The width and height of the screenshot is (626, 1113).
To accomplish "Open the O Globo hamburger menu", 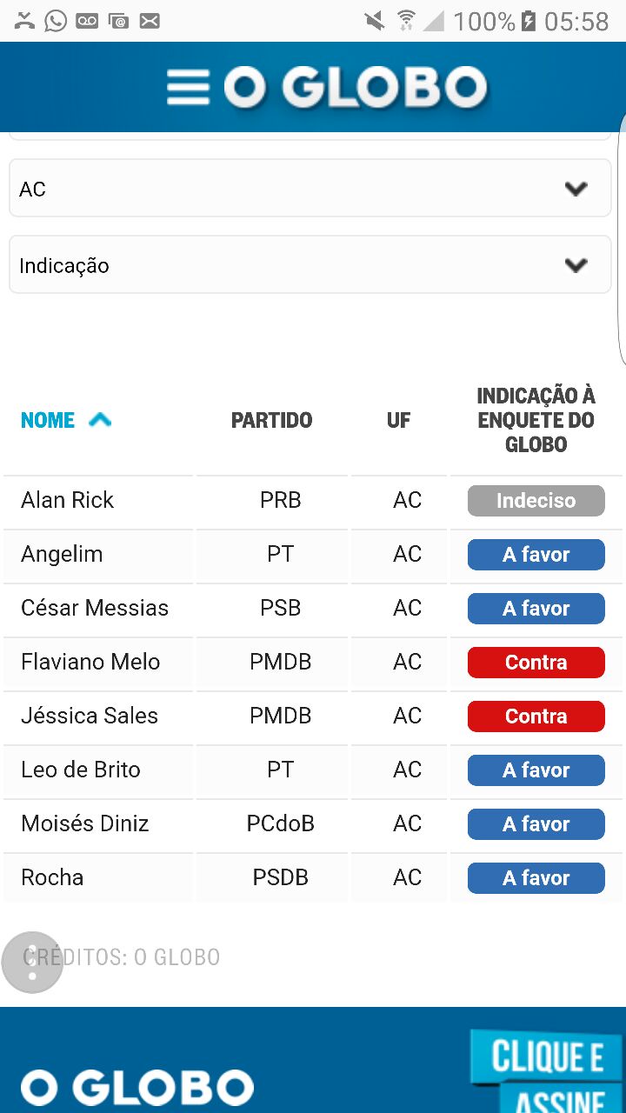I will tap(188, 87).
